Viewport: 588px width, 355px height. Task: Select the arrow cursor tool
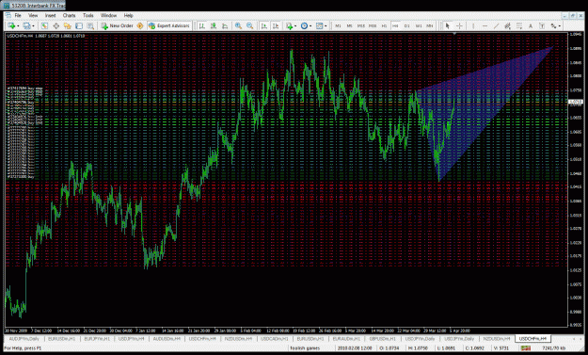point(448,25)
